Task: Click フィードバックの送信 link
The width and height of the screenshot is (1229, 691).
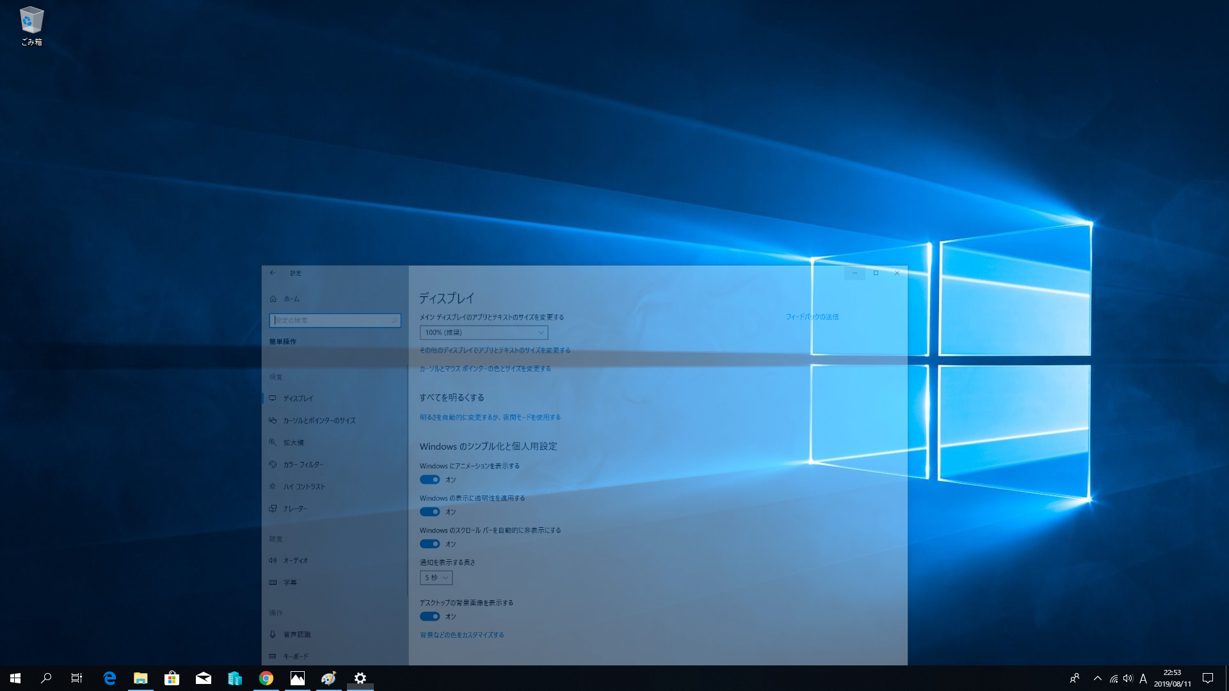Action: 812,317
